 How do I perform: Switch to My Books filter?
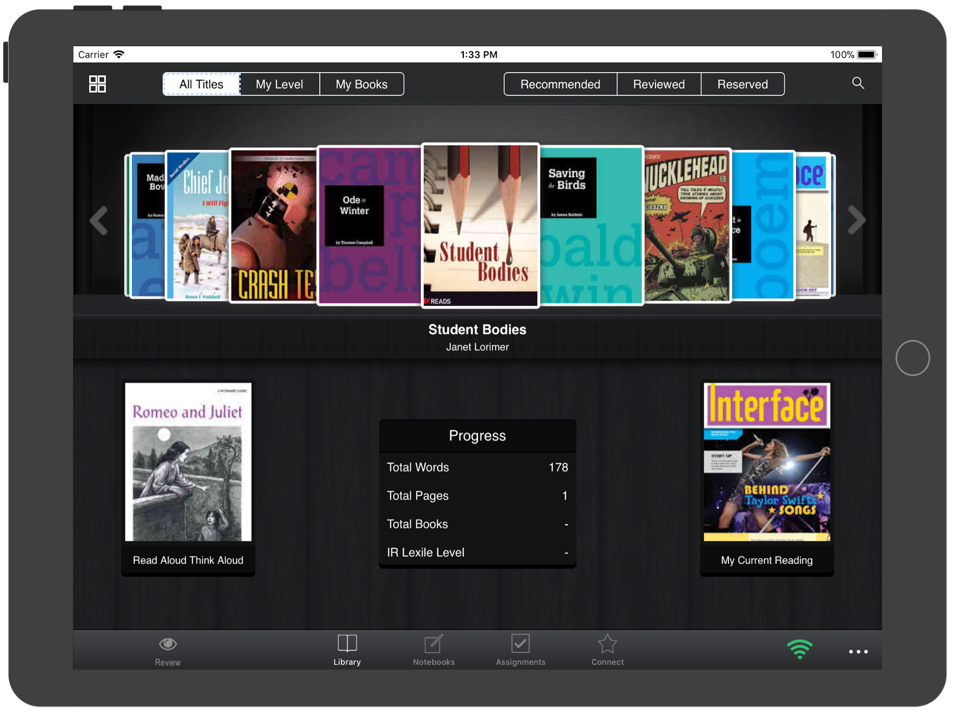click(x=361, y=84)
